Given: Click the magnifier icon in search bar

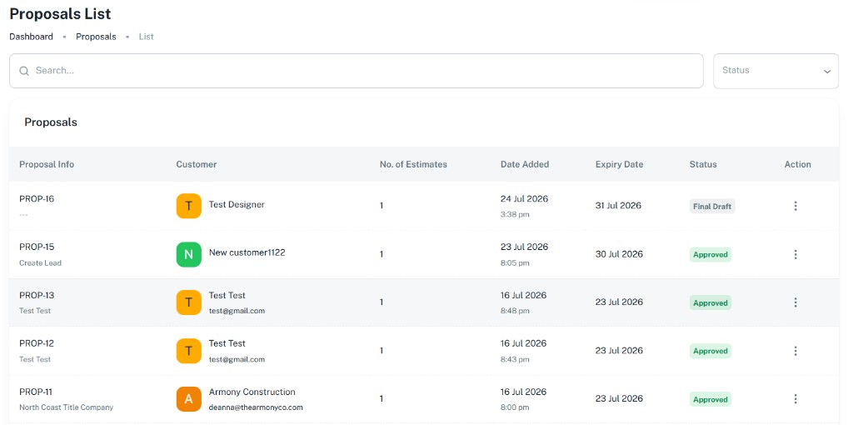Looking at the screenshot, I should tap(24, 71).
